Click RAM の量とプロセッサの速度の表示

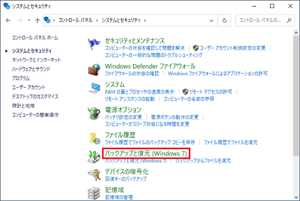pyautogui.click(x=140, y=92)
